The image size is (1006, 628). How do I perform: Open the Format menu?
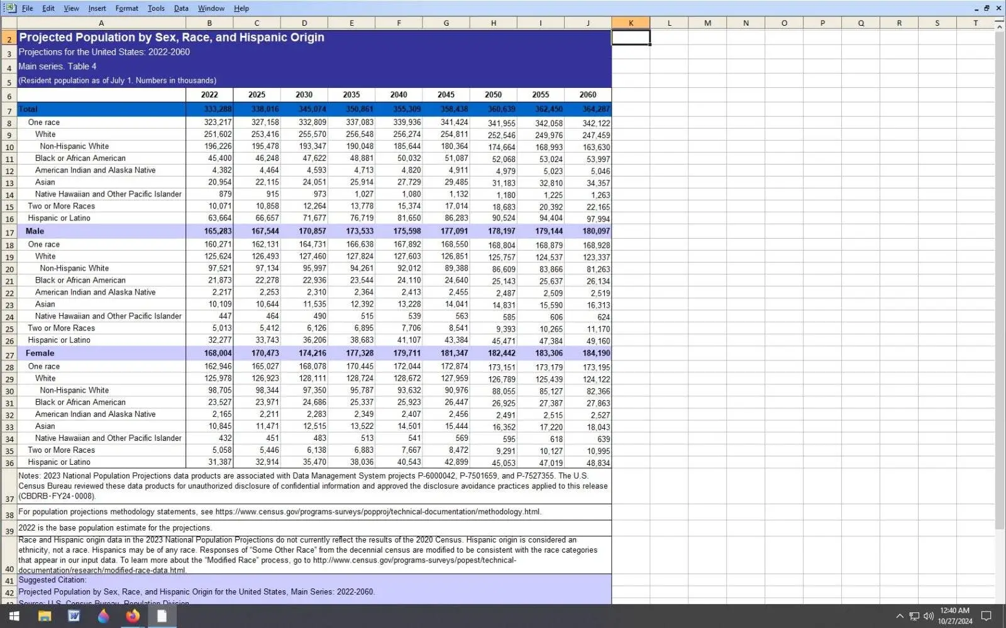coord(126,8)
